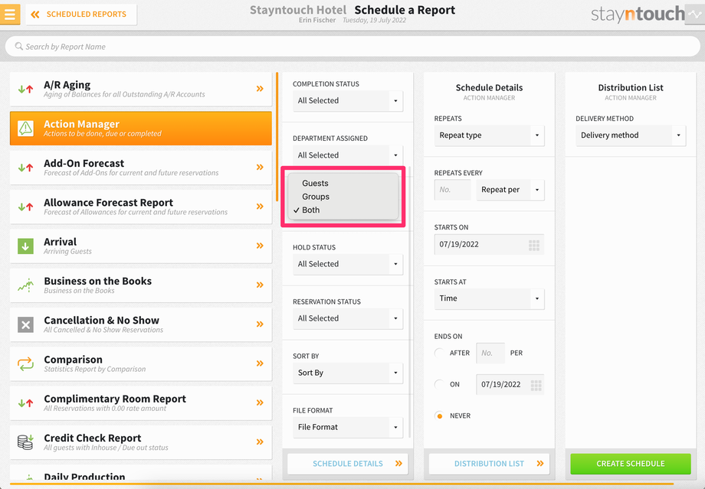Open the Repeat type dropdown
Image resolution: width=705 pixels, height=489 pixels.
tap(489, 135)
